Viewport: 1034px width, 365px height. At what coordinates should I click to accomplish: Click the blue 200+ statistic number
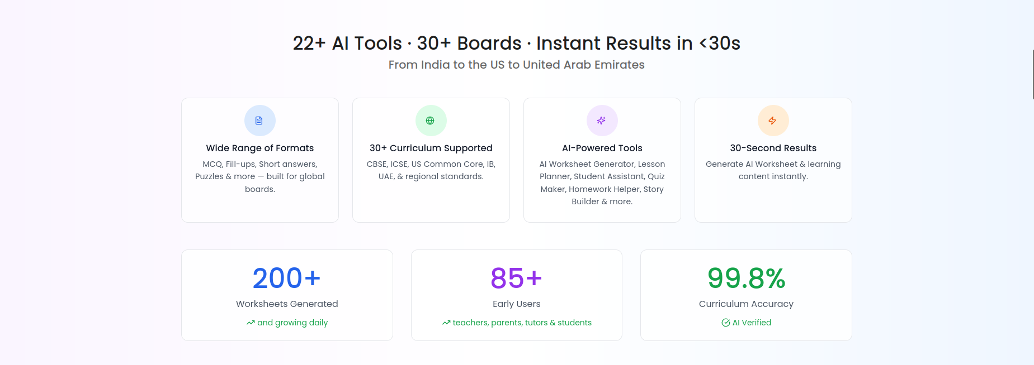pos(286,278)
